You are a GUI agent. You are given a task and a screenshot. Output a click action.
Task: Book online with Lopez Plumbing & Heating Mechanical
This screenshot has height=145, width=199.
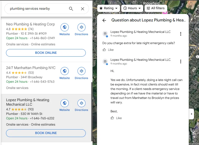pos(46,133)
